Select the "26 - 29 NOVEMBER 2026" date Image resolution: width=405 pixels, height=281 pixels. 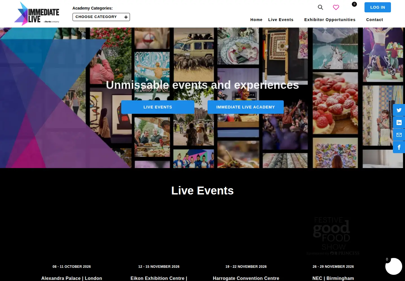[333, 267]
